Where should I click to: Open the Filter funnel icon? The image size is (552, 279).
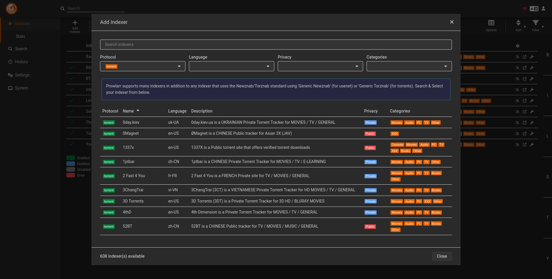pyautogui.click(x=536, y=23)
